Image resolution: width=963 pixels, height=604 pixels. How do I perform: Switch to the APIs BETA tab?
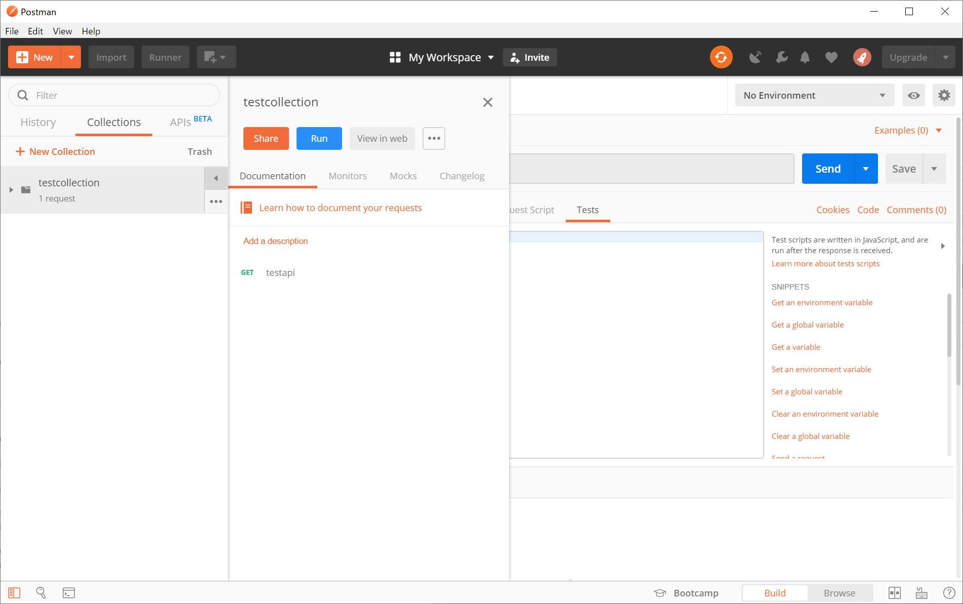(190, 122)
